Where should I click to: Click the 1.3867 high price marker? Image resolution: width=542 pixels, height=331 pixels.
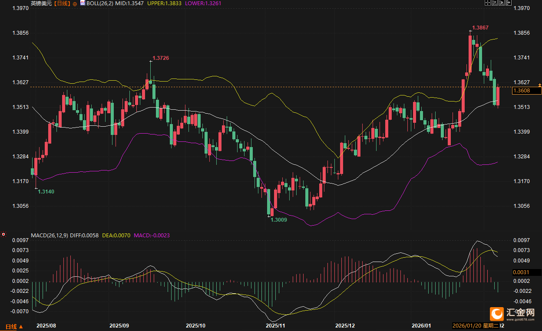(480, 28)
